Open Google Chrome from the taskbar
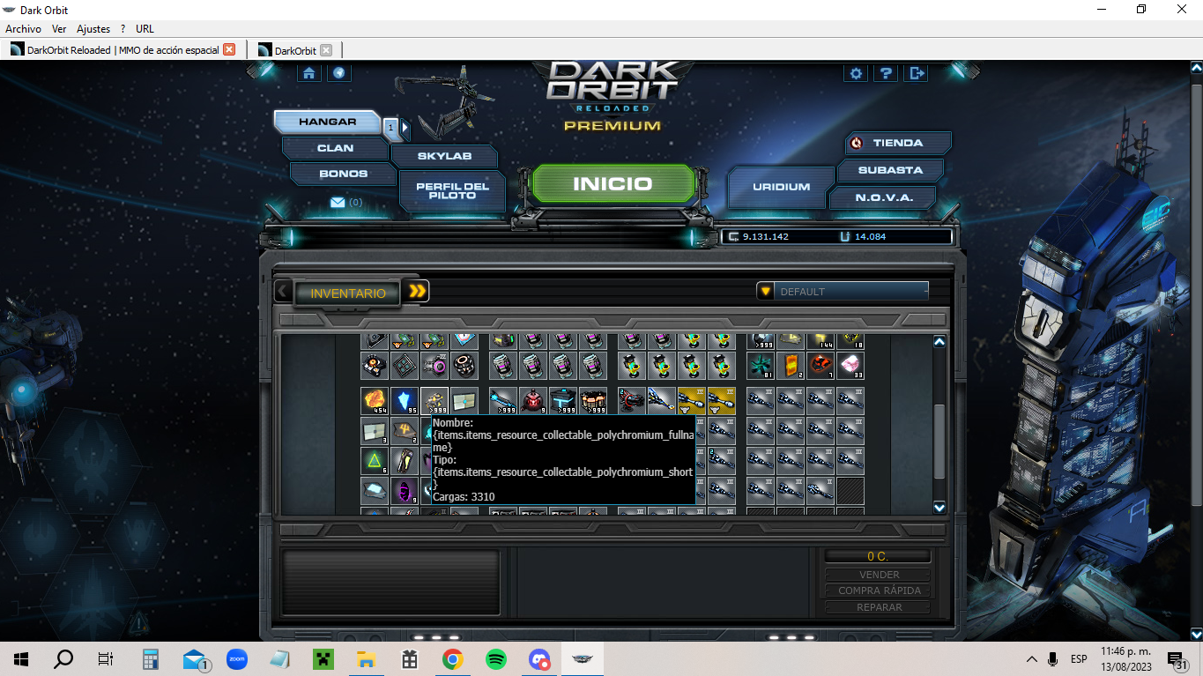This screenshot has height=676, width=1203. pos(453,659)
